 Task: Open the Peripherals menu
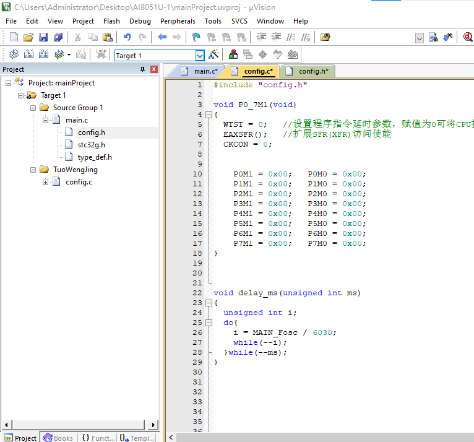point(178,21)
